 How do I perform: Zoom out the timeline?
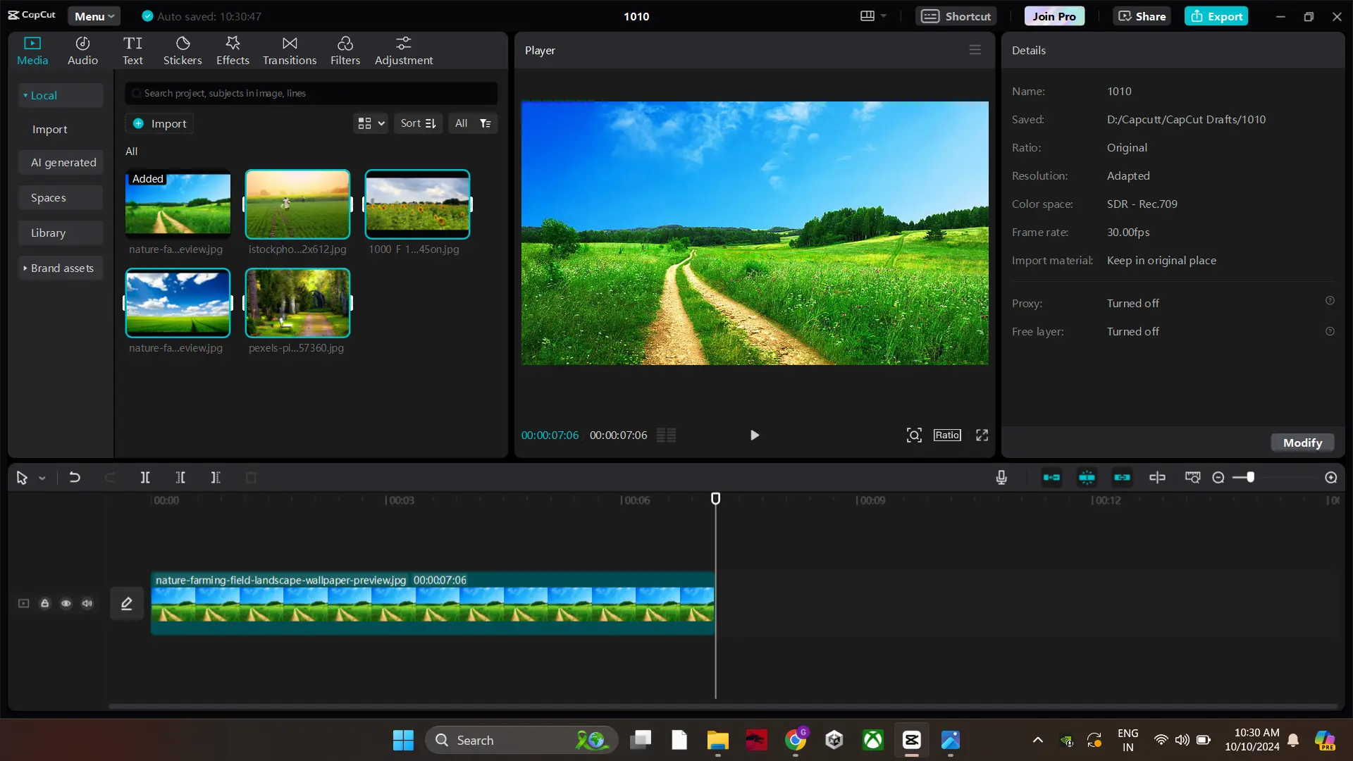pos(1218,478)
